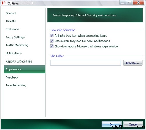Confirm settings with the OK button
The height and width of the screenshot is (130, 146).
pyautogui.click(x=112, y=124)
